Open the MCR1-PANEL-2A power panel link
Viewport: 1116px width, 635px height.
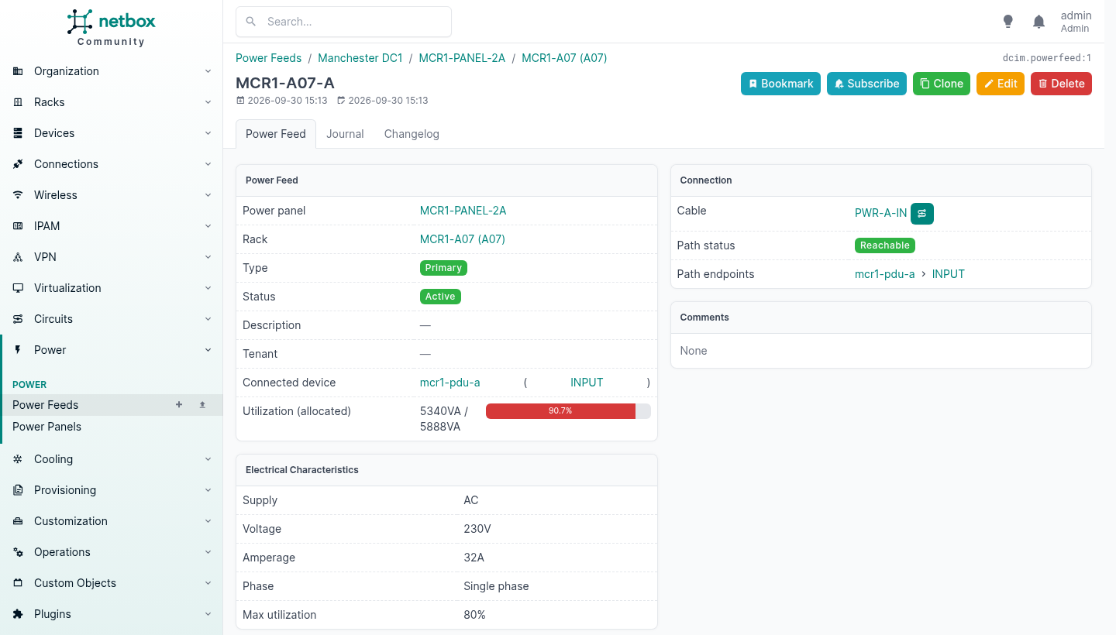[x=463, y=211]
